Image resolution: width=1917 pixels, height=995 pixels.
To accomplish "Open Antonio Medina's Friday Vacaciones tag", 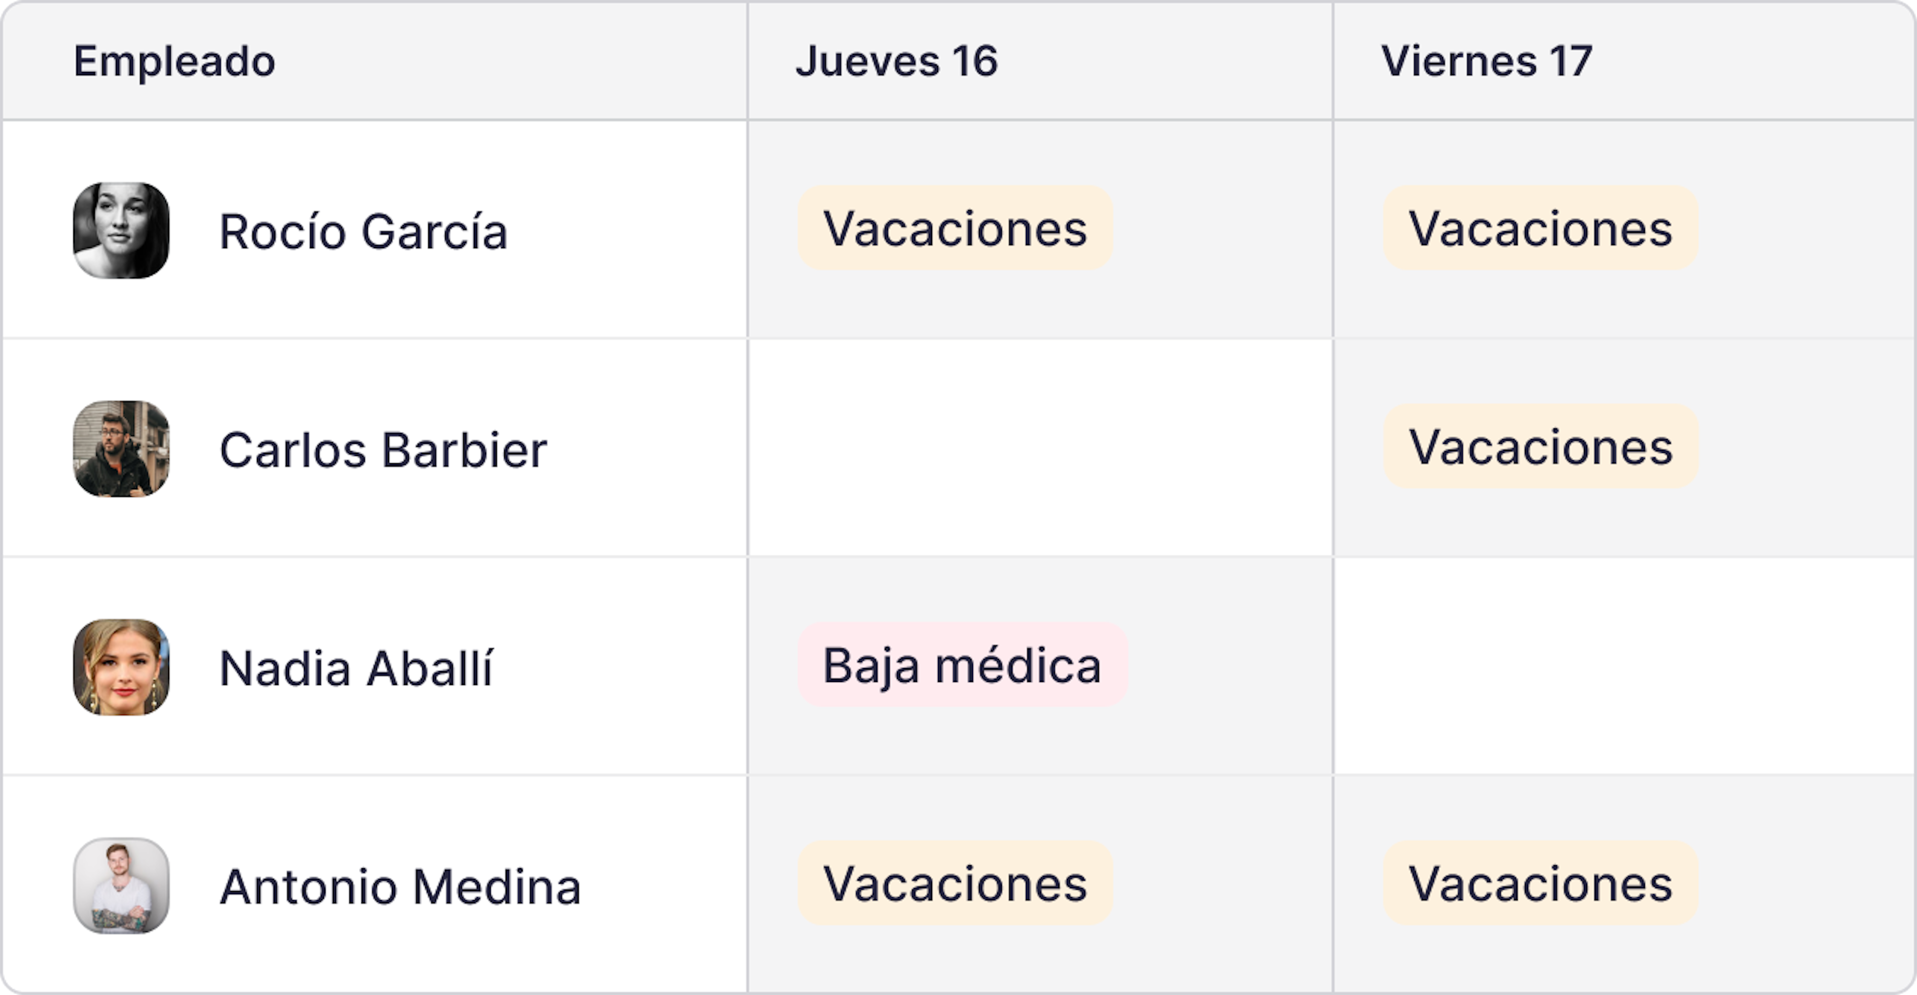I will tap(1541, 883).
